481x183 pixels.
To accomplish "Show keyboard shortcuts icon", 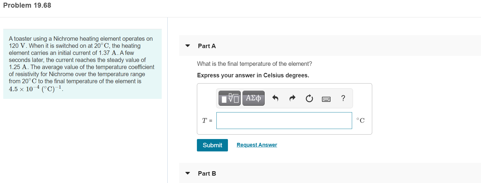I will click(x=326, y=99).
